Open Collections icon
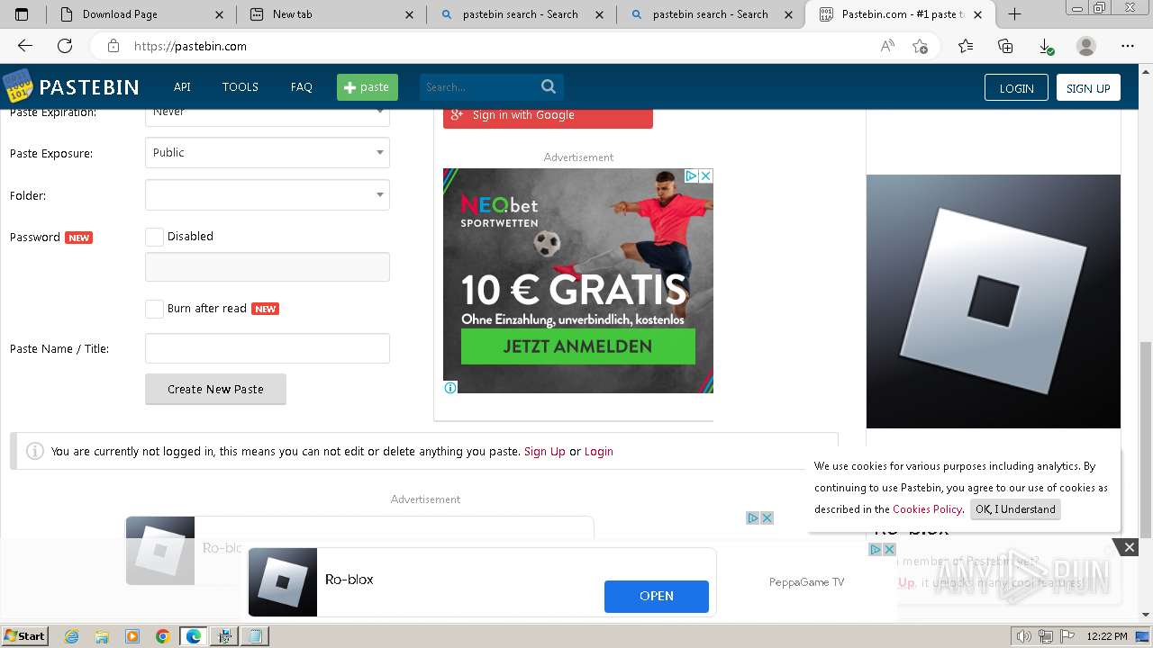This screenshot has width=1153, height=648. [x=1005, y=46]
